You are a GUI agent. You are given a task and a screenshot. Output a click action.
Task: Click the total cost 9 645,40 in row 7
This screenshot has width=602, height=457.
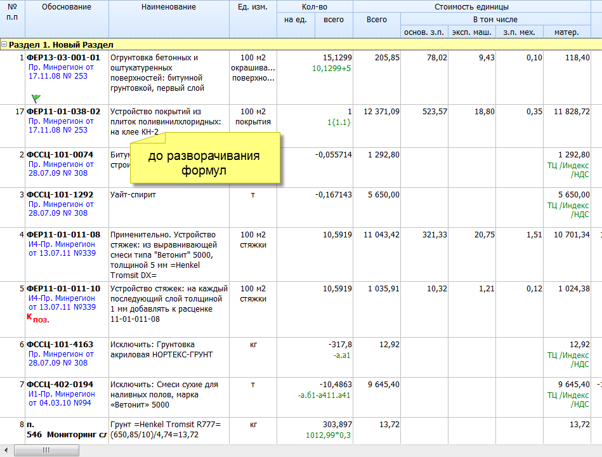tap(384, 385)
